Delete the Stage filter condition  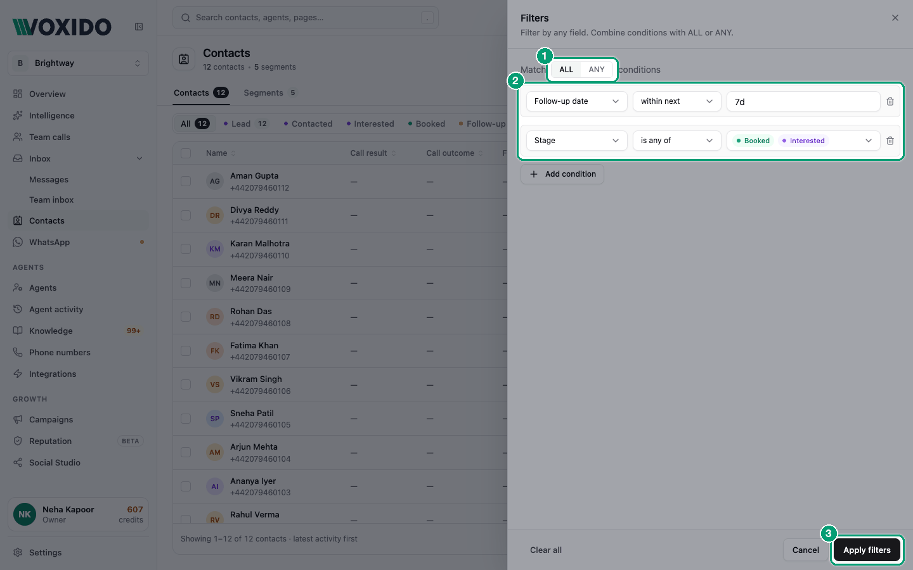coord(890,141)
